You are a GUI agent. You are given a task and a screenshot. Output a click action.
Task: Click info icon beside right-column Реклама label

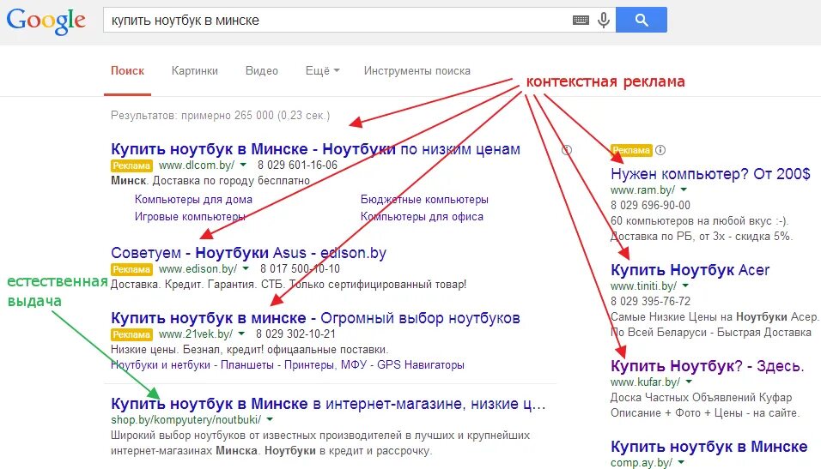(x=660, y=150)
